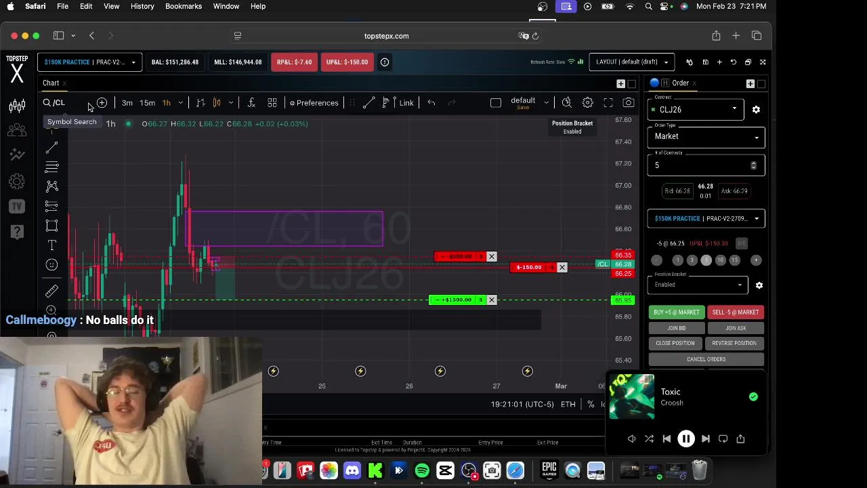
Task: Open the default template dropdown arrow
Action: pyautogui.click(x=546, y=103)
